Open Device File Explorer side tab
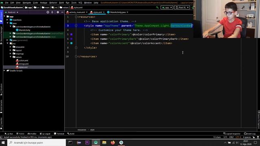The width and height of the screenshot is (260, 146). (258, 120)
